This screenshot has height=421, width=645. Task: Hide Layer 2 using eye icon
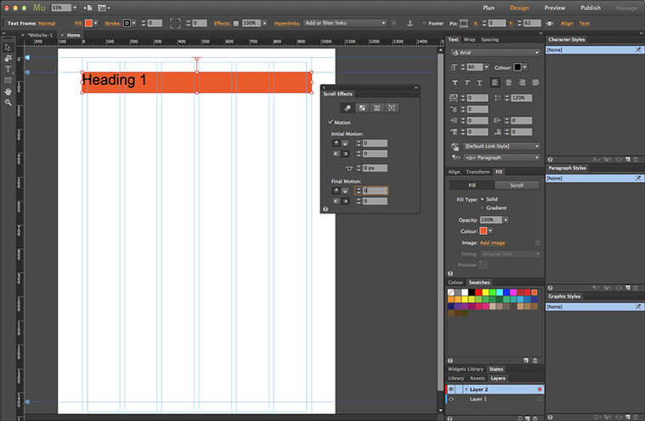click(x=450, y=389)
